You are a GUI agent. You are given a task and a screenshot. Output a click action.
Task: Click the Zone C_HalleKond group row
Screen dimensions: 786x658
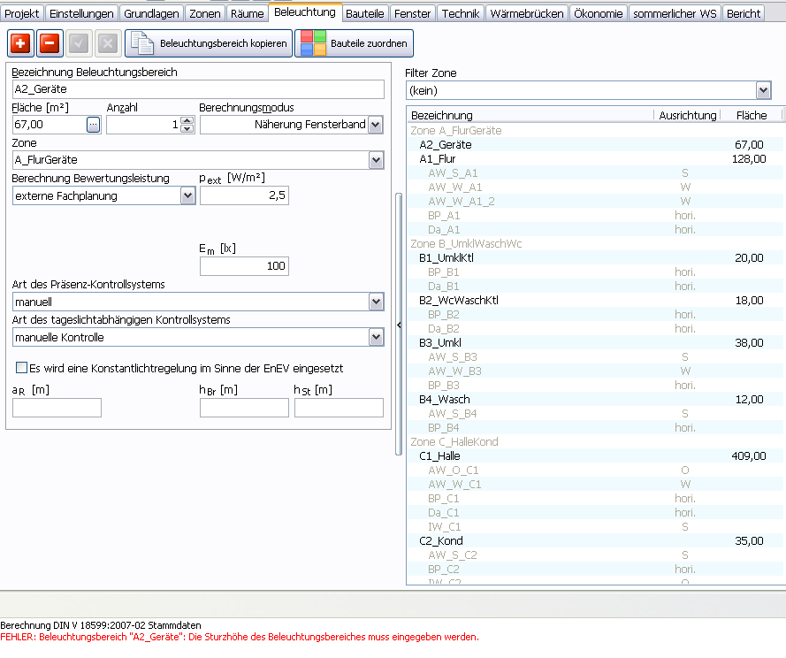595,442
